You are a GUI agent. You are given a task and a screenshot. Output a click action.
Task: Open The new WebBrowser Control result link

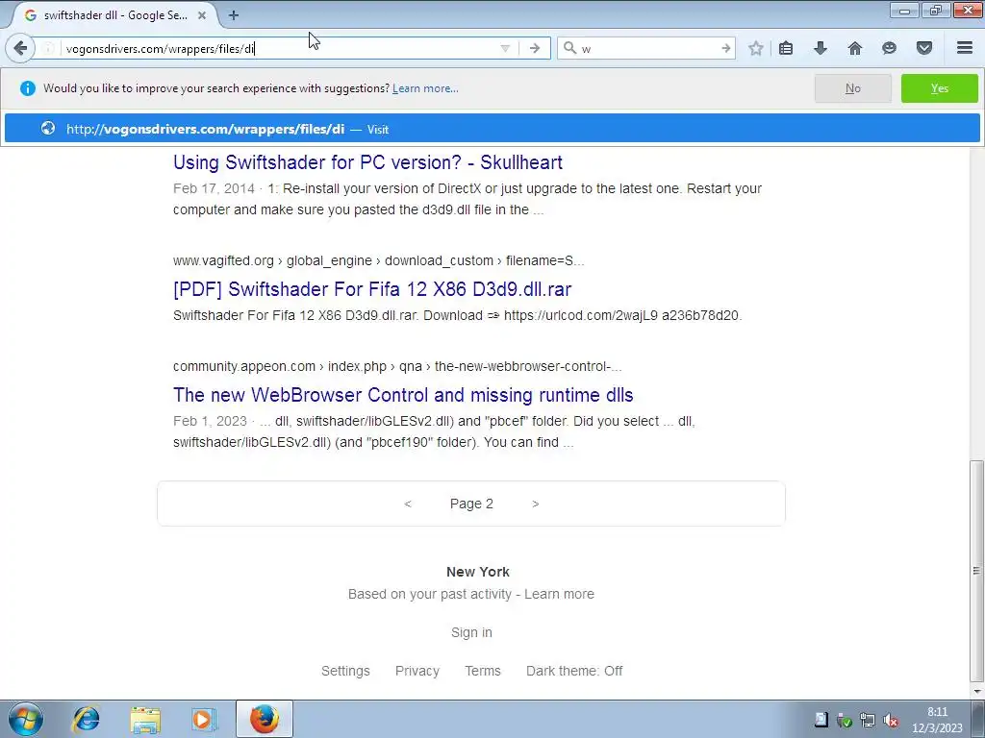click(403, 395)
